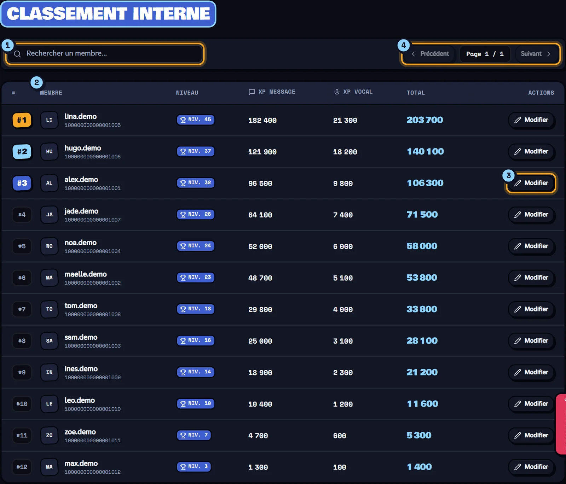Click the NIV. 23 level badge
Viewport: 566px width, 484px height.
click(196, 277)
